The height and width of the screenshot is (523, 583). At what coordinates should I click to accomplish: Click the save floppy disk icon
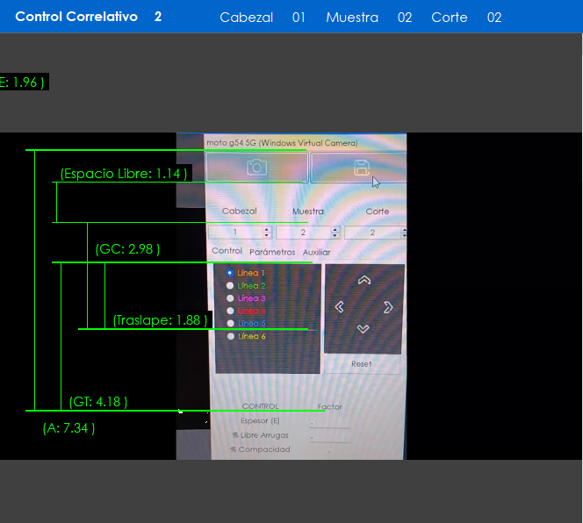click(361, 168)
